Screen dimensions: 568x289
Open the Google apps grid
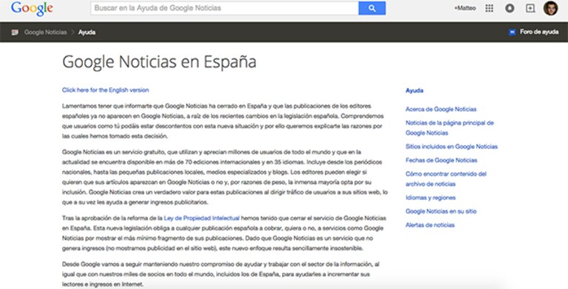[x=489, y=8]
